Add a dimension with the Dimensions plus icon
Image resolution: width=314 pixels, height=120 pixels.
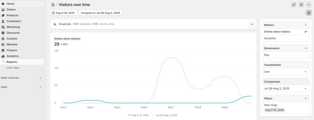coord(306,48)
